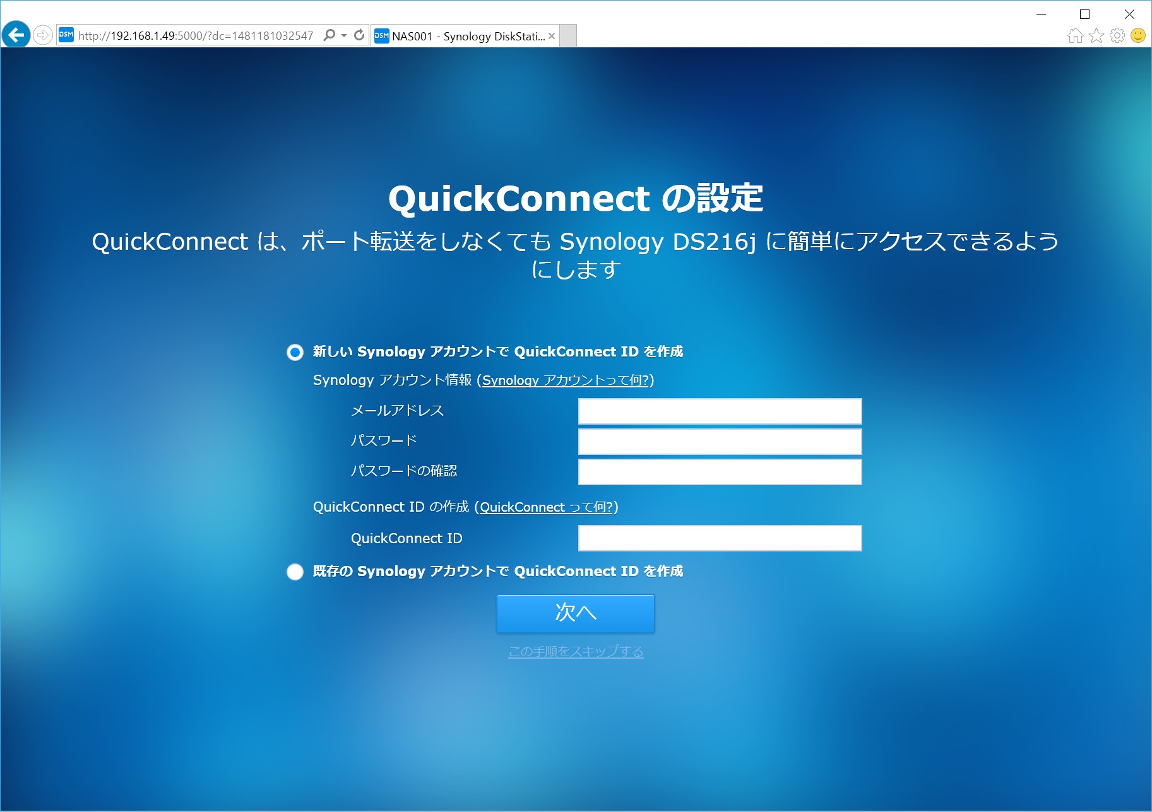Select creating QuickConnect ID with new Synology account
This screenshot has height=812, width=1152.
pos(294,353)
